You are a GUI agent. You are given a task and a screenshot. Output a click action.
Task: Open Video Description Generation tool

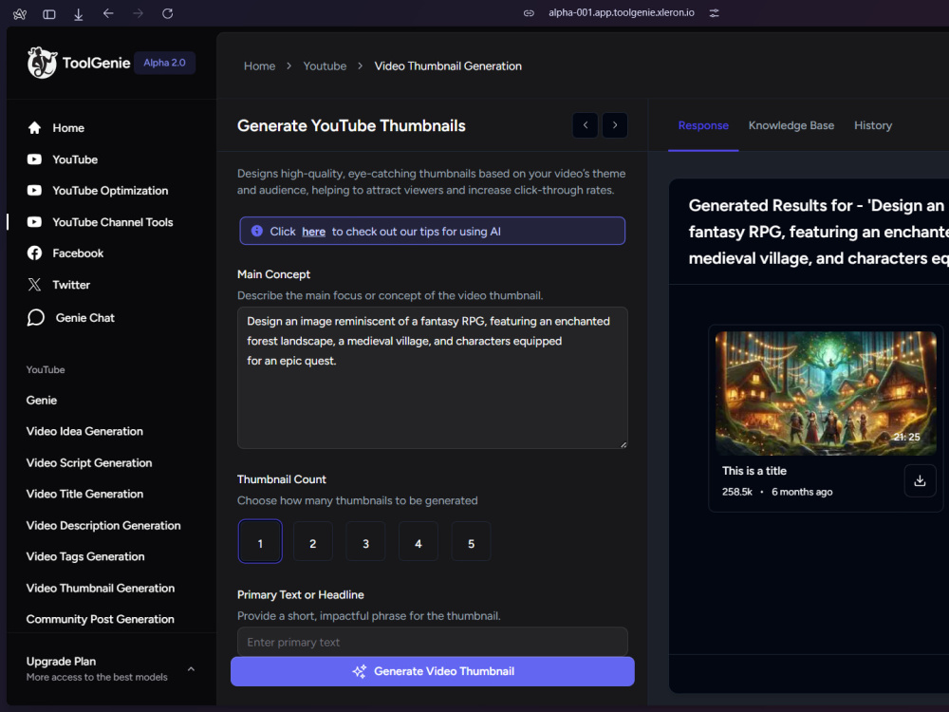coord(103,525)
